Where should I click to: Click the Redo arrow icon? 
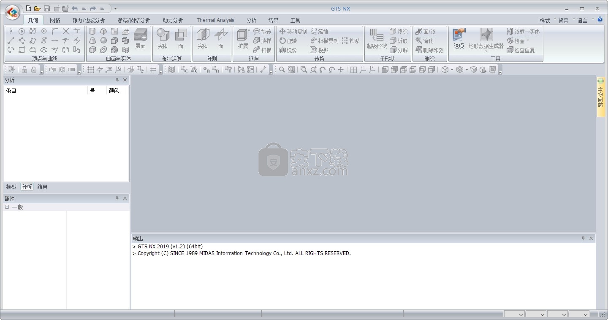pos(93,8)
